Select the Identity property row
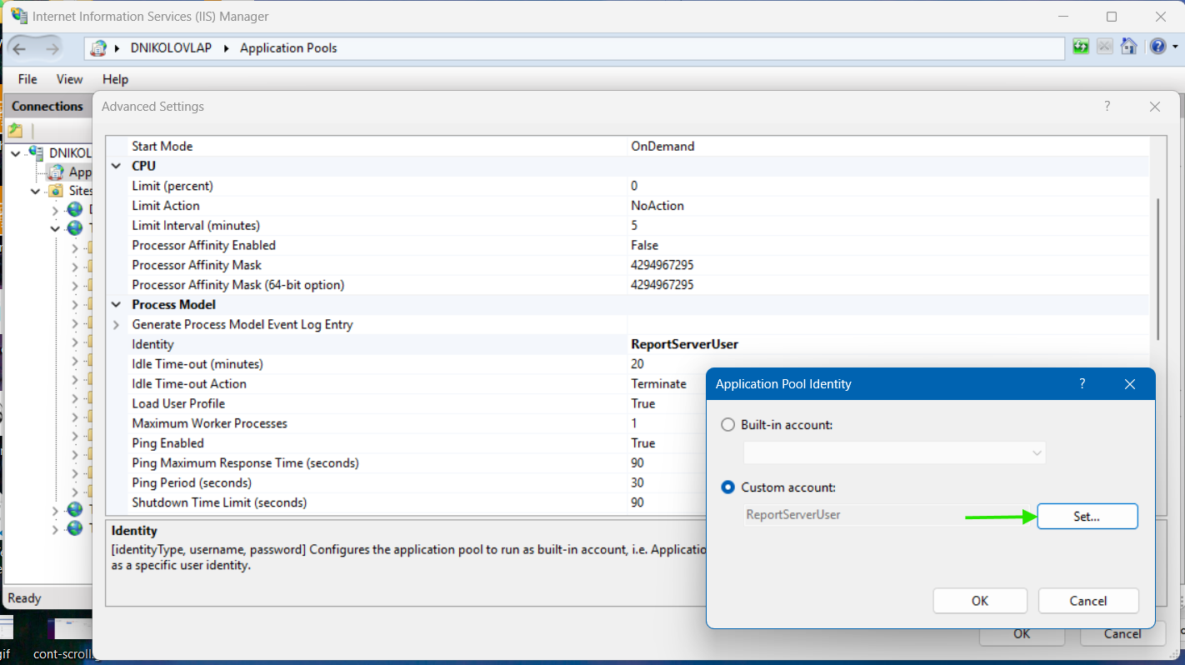 [629, 344]
